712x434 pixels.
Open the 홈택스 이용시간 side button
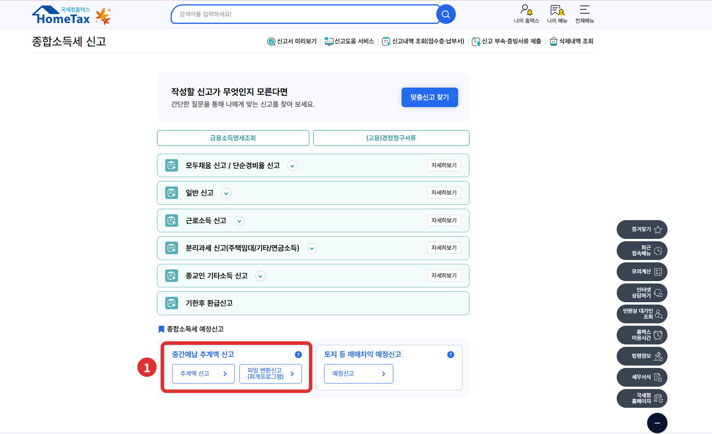coord(642,335)
